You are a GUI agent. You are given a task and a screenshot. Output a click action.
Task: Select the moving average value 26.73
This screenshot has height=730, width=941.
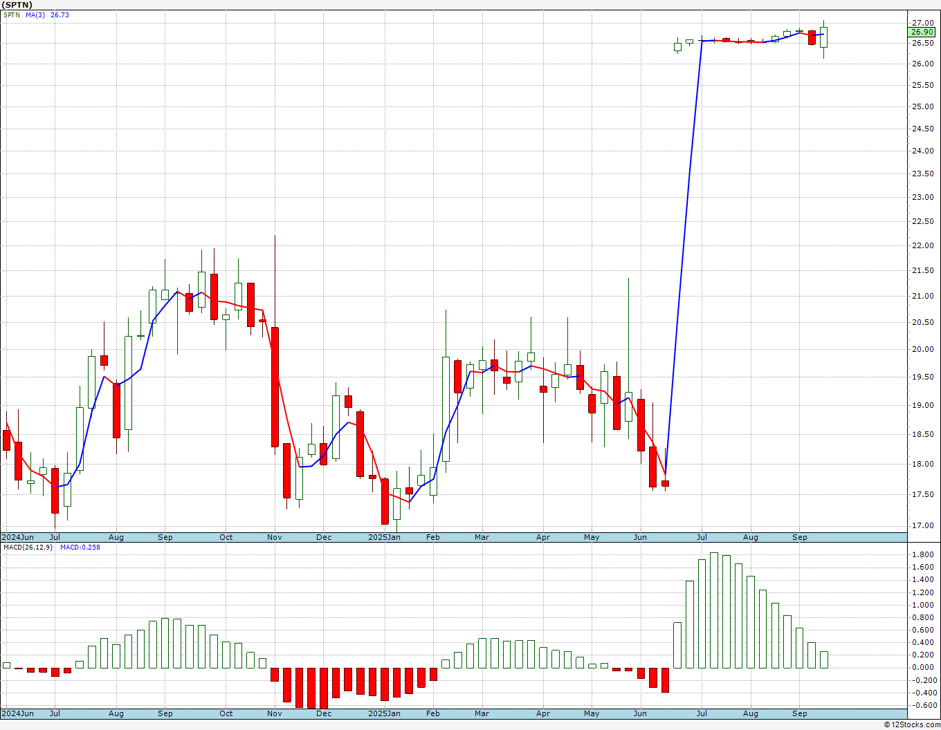pyautogui.click(x=60, y=15)
